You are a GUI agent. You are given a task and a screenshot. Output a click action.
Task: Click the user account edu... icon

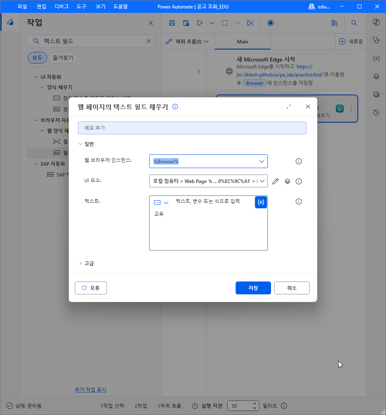312,6
